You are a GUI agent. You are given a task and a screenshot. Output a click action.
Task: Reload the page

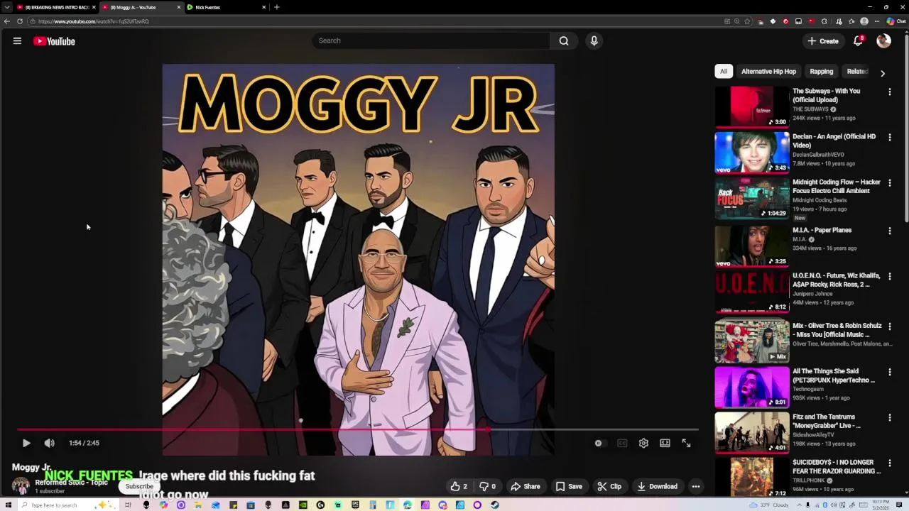pos(20,21)
